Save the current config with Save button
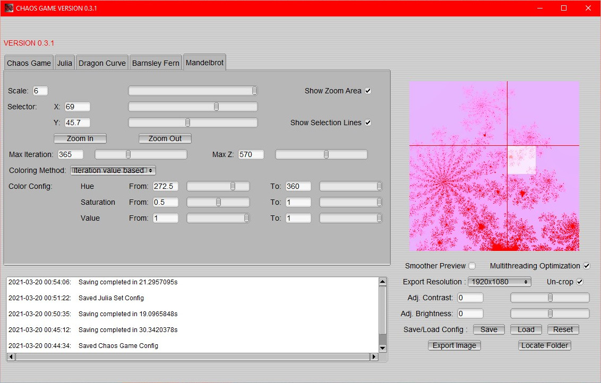 point(488,329)
